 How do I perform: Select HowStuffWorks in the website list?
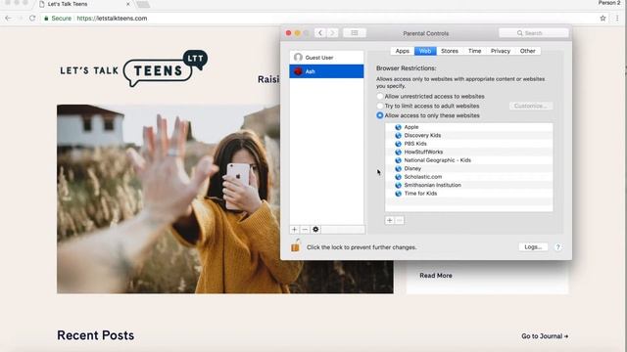[x=469, y=153]
